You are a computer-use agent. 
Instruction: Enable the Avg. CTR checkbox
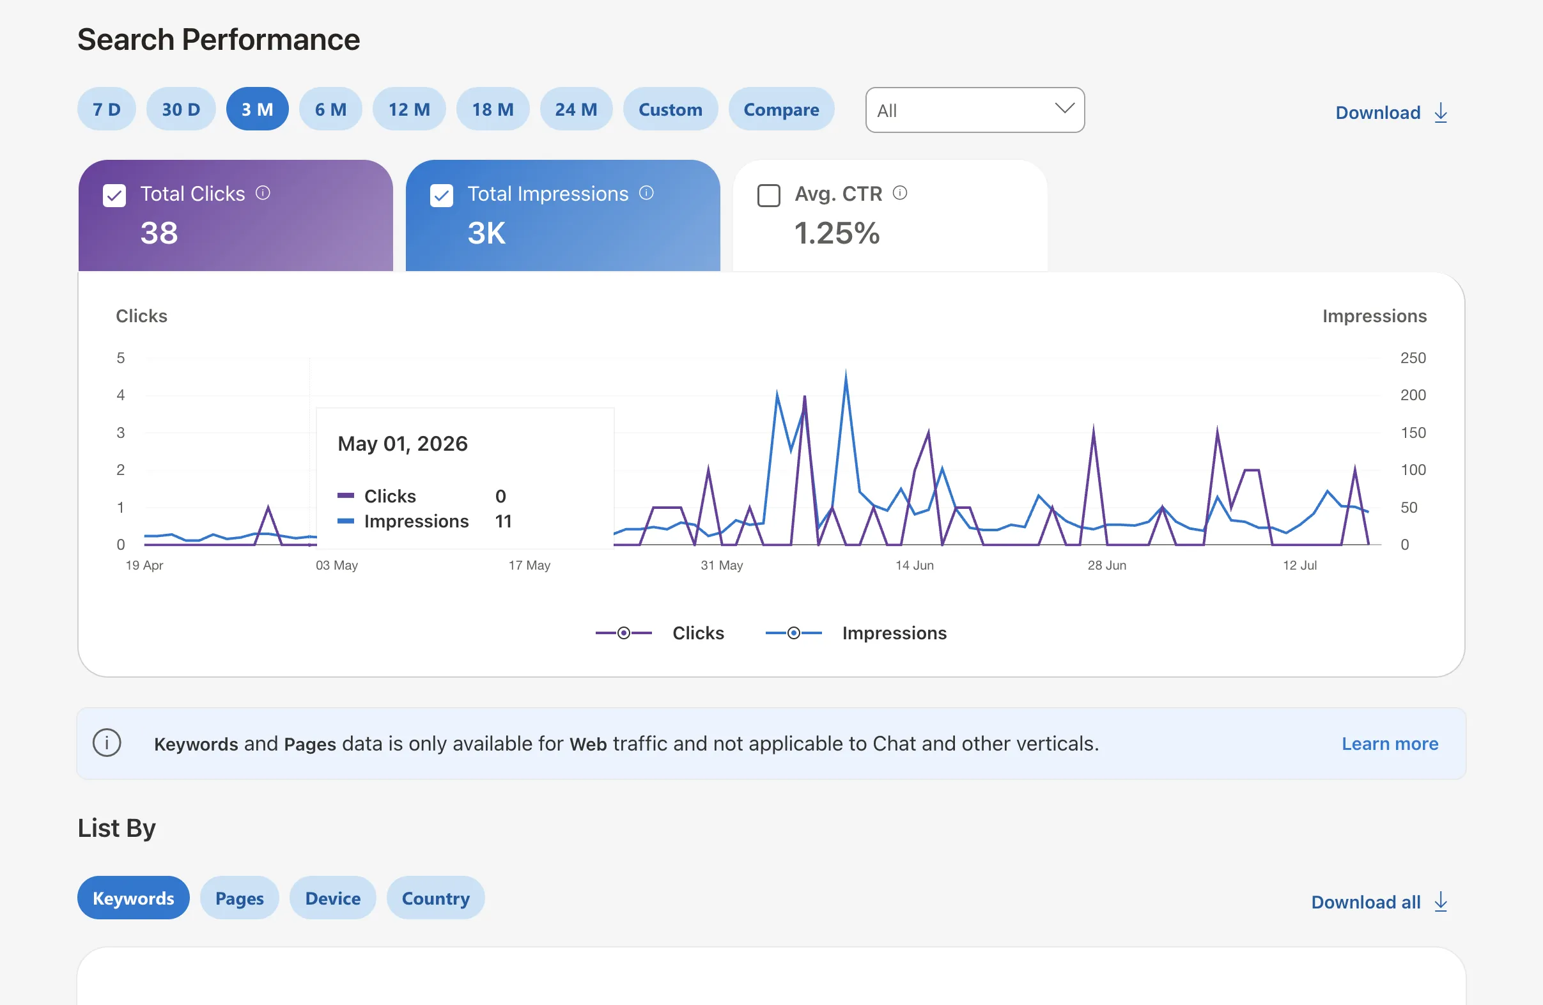click(769, 195)
